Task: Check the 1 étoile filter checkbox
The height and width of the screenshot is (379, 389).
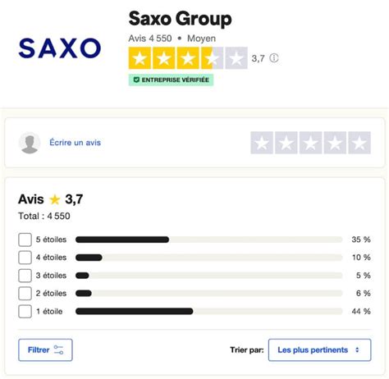Action: coord(25,312)
